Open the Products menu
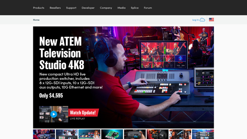The width and height of the screenshot is (247, 139). coord(39,8)
